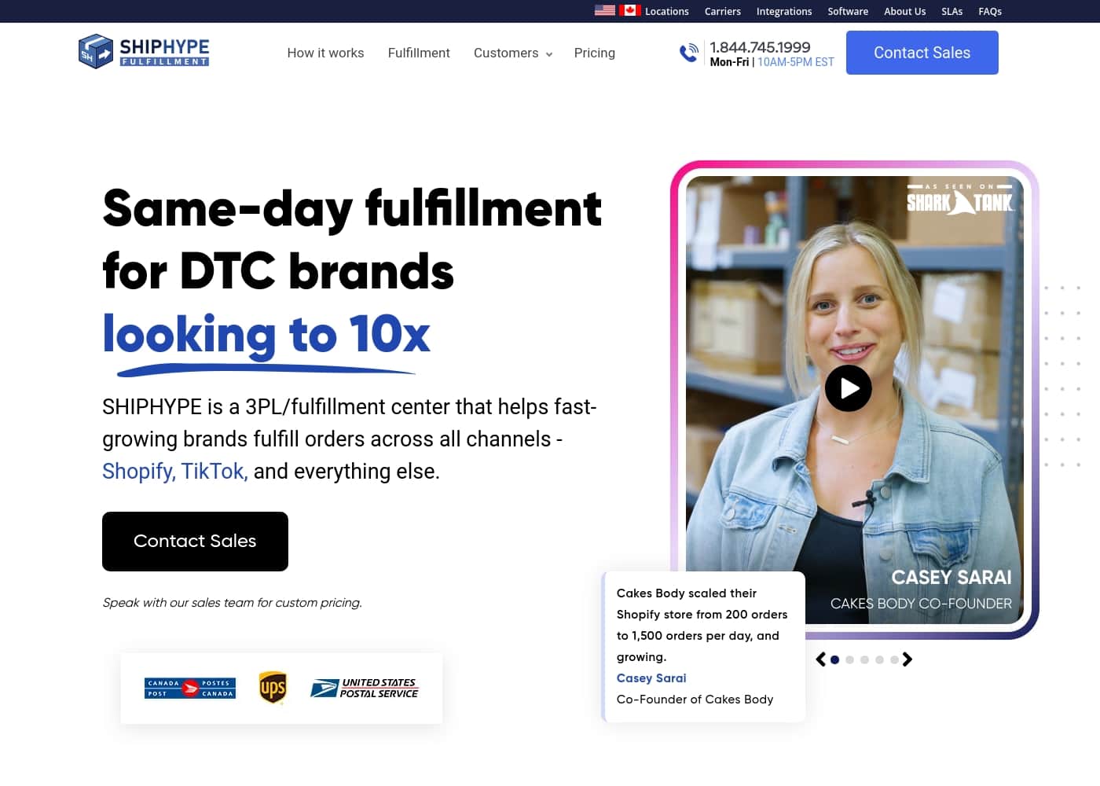This screenshot has height=786, width=1100.
Task: Select the second carousel dot
Action: pos(850,660)
